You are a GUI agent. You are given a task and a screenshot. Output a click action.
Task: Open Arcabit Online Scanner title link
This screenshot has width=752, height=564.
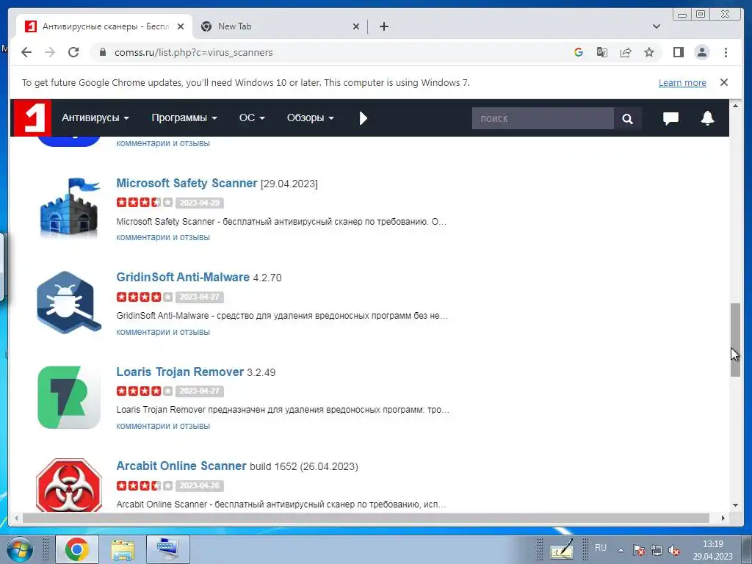click(x=181, y=466)
